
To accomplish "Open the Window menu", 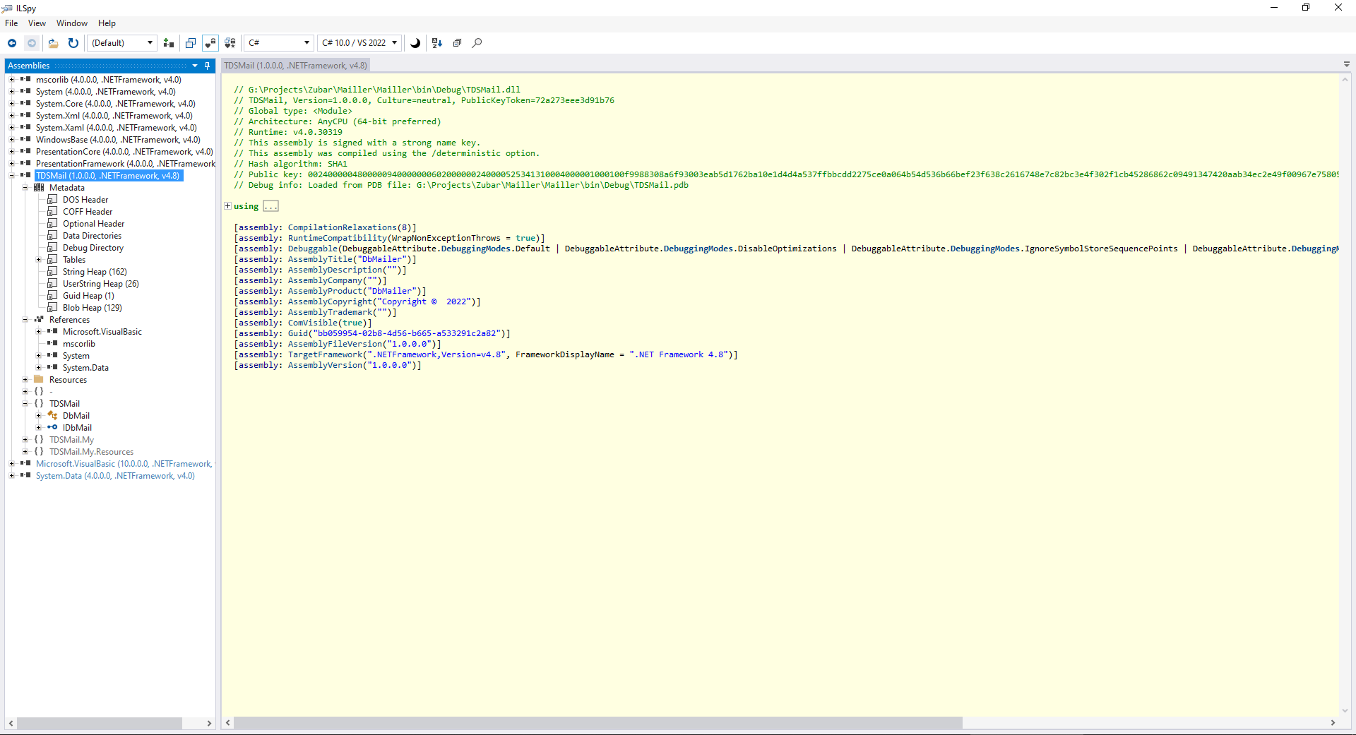I will pos(72,23).
